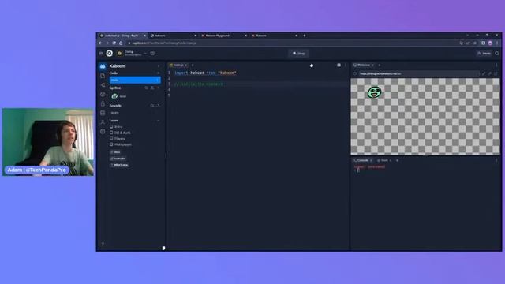Open the browser profile avatar
Screen dimensions: 505x284
[490, 43]
